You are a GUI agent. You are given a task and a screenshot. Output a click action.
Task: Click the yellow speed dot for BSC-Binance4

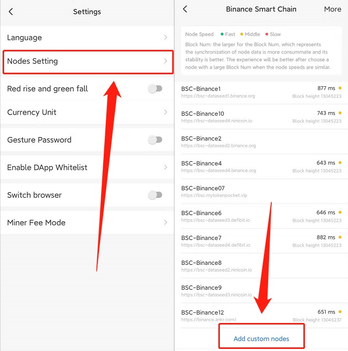click(340, 163)
